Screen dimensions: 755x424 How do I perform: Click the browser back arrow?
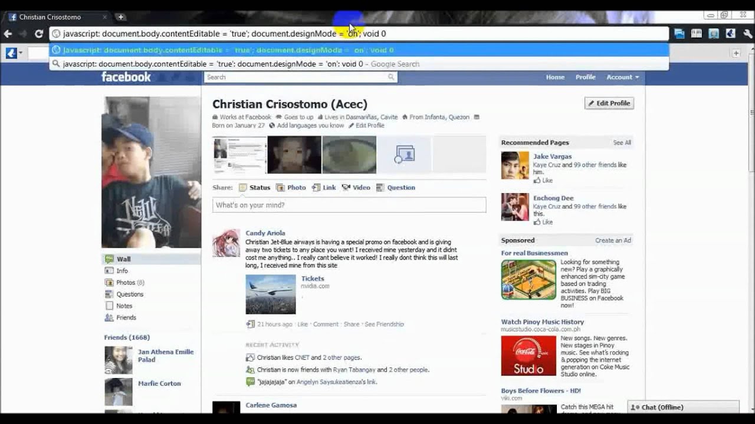tap(8, 34)
